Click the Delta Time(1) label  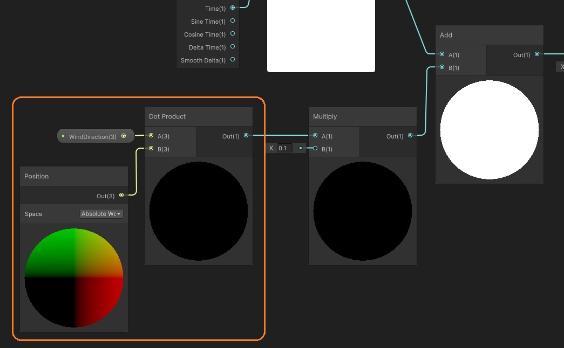pyautogui.click(x=207, y=47)
